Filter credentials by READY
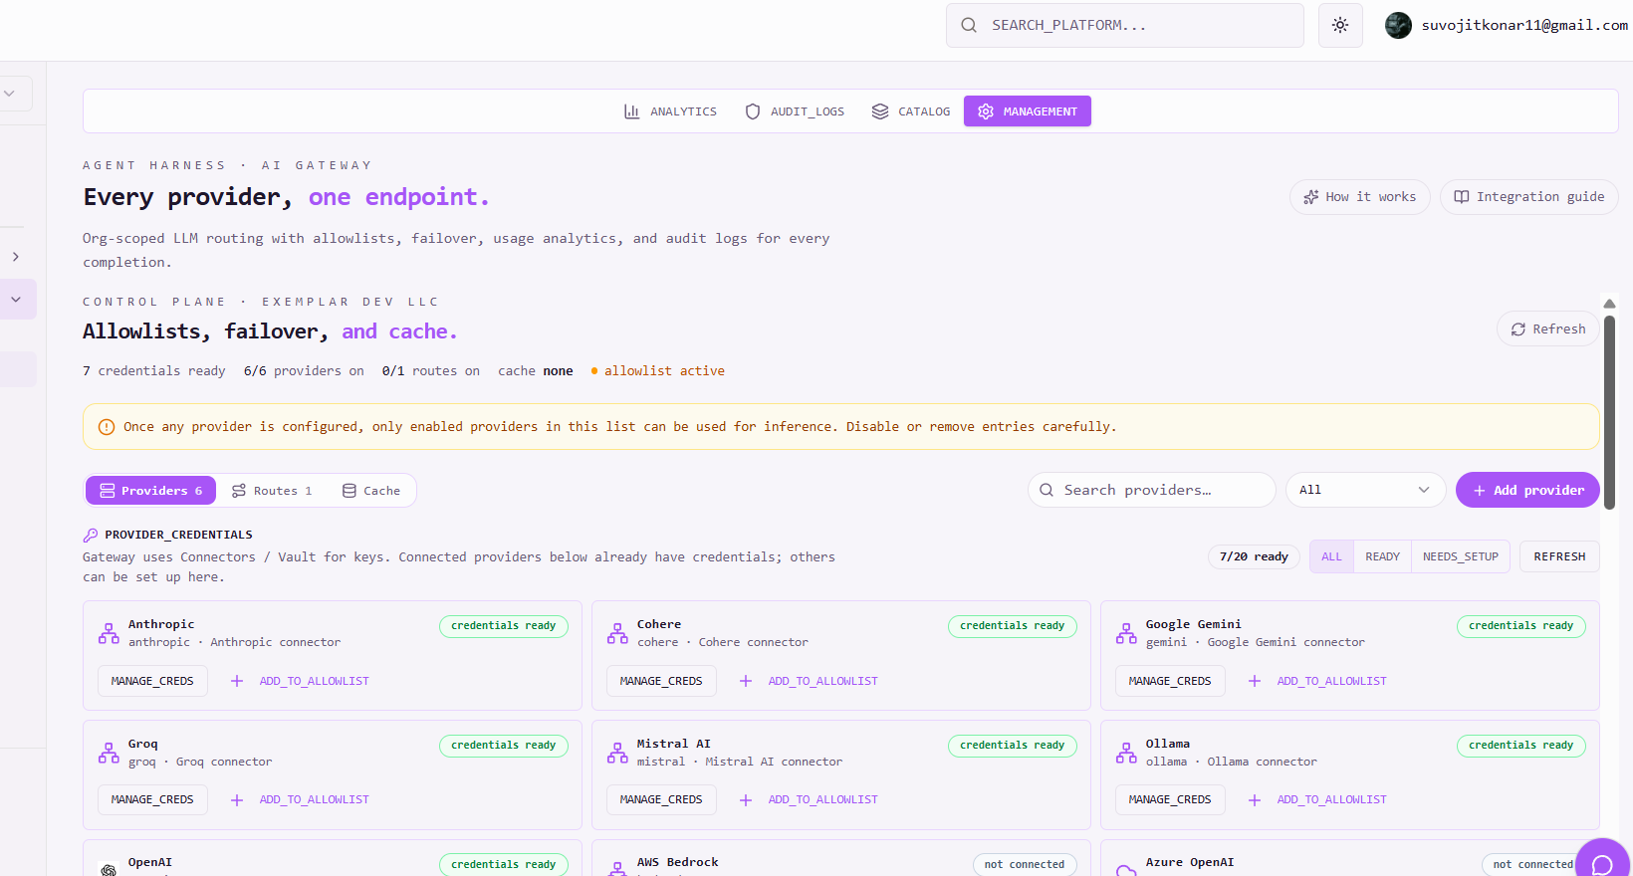1633x876 pixels. 1382,556
